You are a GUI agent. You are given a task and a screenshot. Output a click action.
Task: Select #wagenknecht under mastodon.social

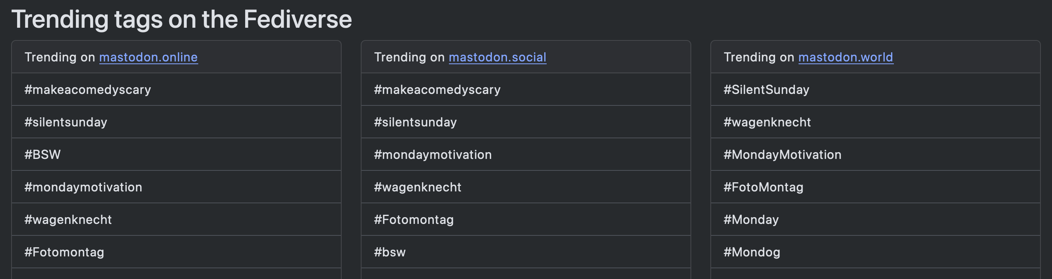coord(526,187)
